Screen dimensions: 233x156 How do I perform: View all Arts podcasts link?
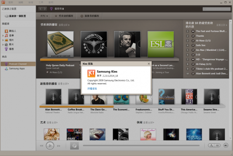pos(52,123)
